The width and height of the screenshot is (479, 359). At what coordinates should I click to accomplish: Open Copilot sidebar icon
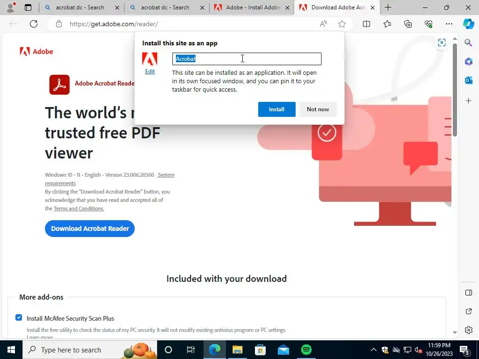click(468, 24)
